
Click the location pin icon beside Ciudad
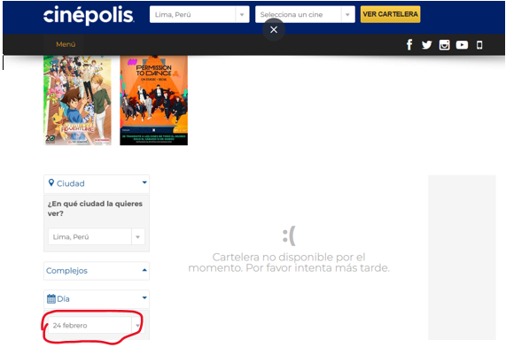(51, 183)
